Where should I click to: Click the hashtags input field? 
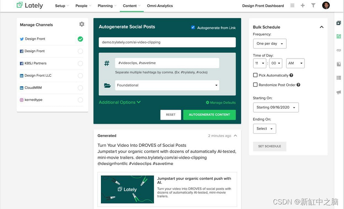167,63
